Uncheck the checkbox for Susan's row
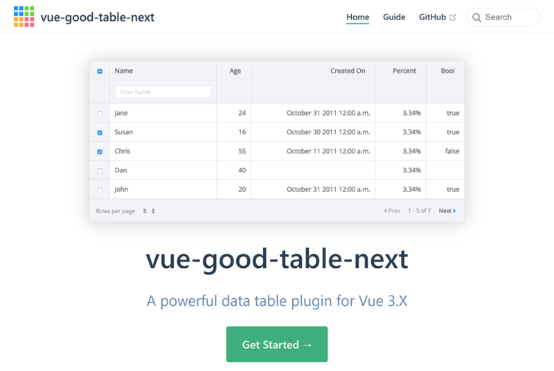Viewport: 554px width, 371px height. 100,132
